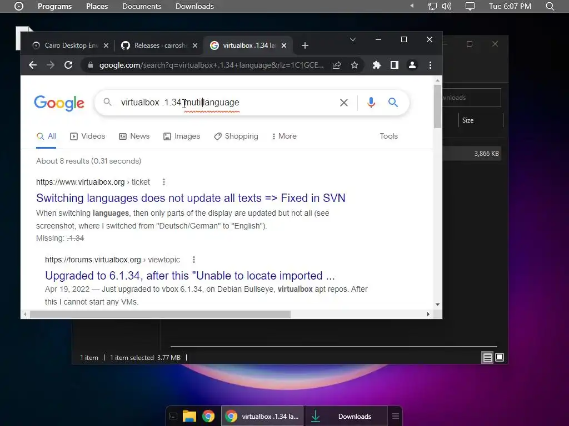Switch Explorer to large icons view

tap(500, 358)
